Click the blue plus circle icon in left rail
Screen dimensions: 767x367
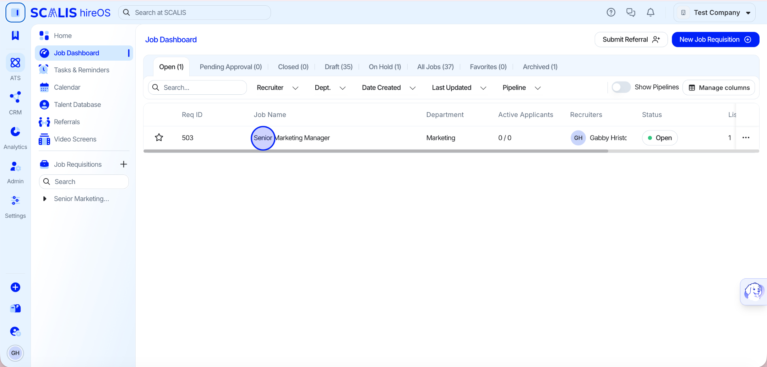15,287
